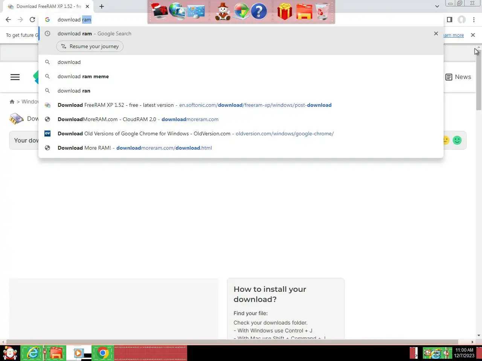Click the Learn more link
The height and width of the screenshot is (361, 482).
click(x=454, y=35)
